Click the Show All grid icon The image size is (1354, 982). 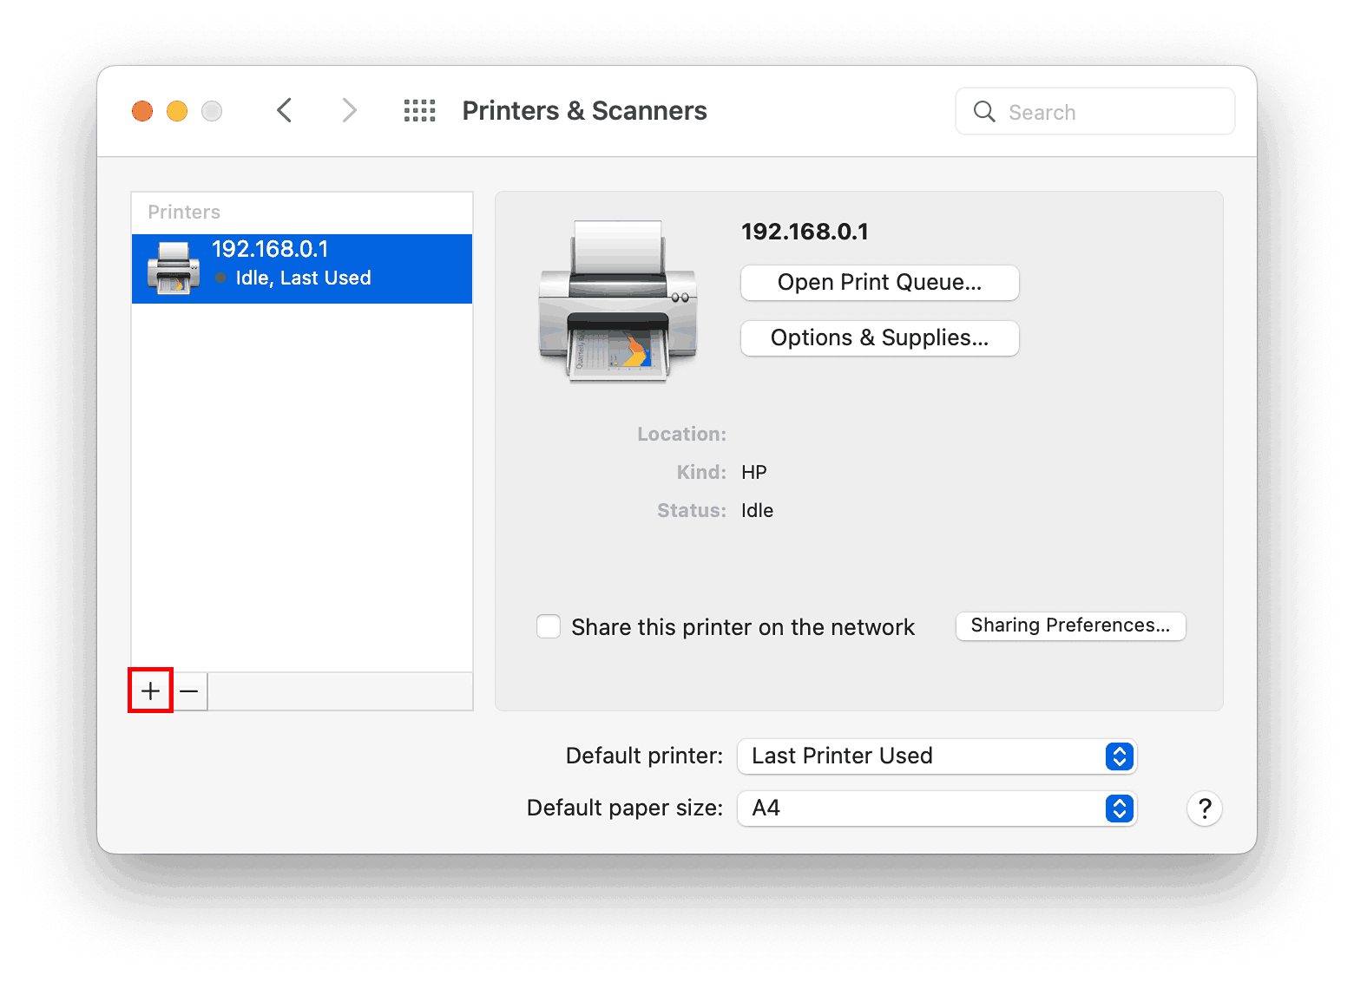[419, 110]
